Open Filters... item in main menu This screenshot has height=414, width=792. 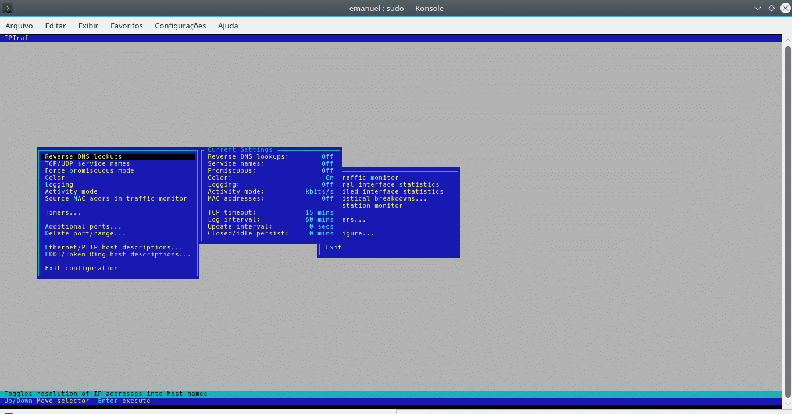(x=354, y=219)
